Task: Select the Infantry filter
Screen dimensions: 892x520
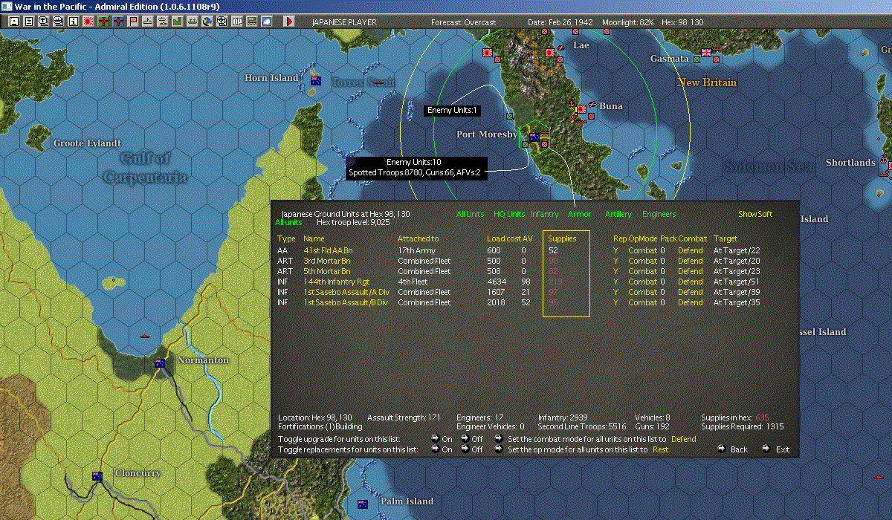Action: tap(545, 214)
